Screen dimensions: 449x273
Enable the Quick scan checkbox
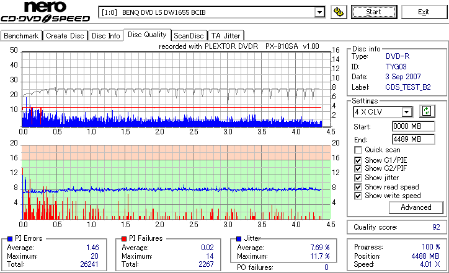click(358, 150)
